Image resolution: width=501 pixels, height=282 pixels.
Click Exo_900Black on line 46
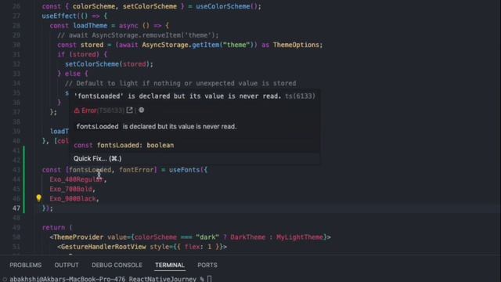pos(73,198)
